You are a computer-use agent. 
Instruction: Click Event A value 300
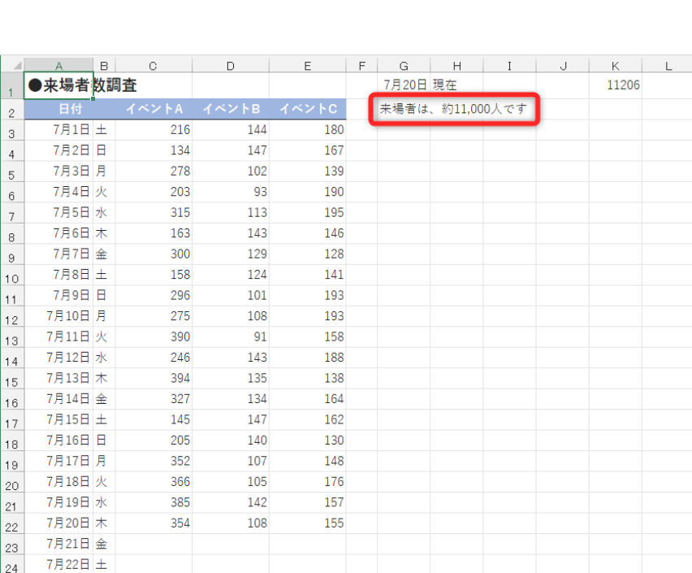(154, 254)
